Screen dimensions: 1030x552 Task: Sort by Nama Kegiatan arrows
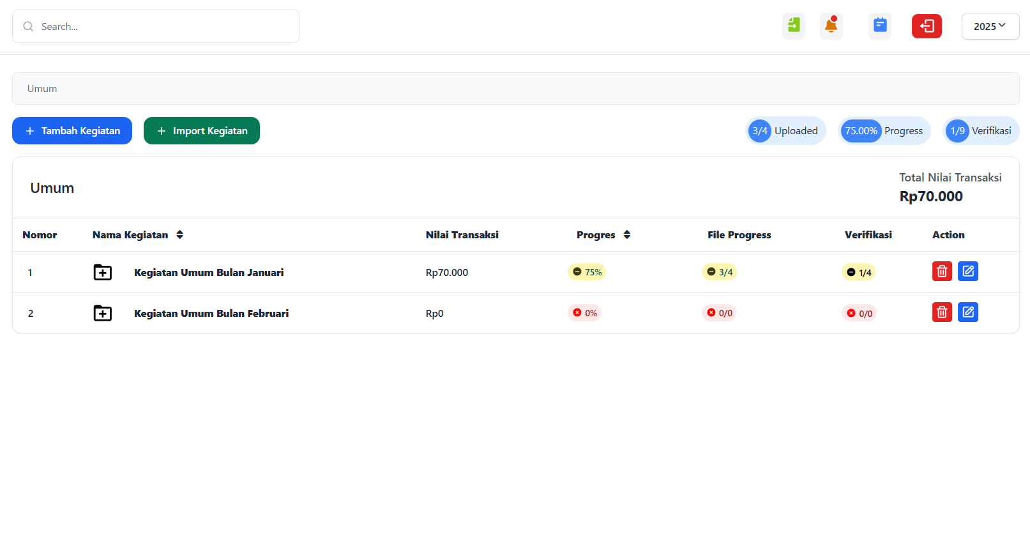pyautogui.click(x=180, y=234)
